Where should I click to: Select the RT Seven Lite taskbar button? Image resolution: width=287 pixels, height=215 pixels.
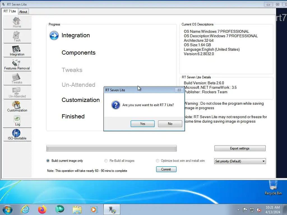pyautogui.click(x=112, y=209)
